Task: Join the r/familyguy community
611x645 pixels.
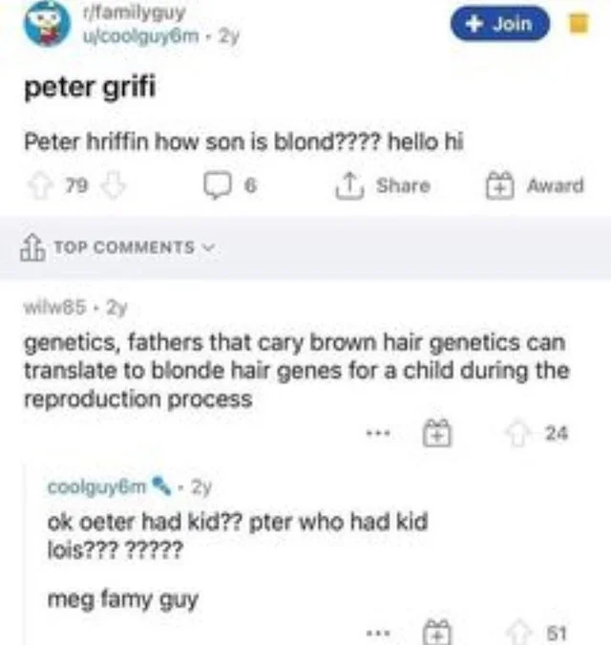Action: 500,24
